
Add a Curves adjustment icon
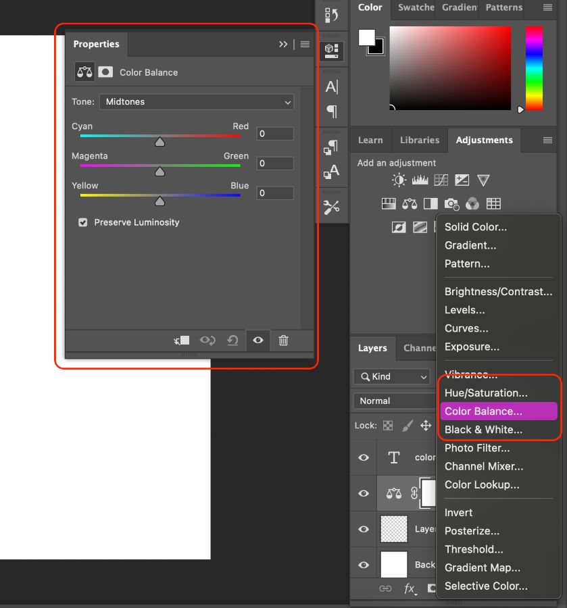coord(441,180)
